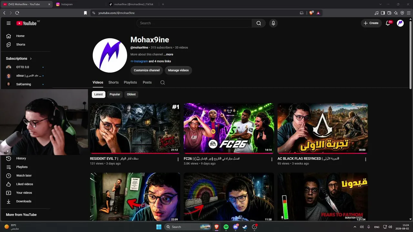
Task: Open the browser main menu
Action: [x=408, y=13]
